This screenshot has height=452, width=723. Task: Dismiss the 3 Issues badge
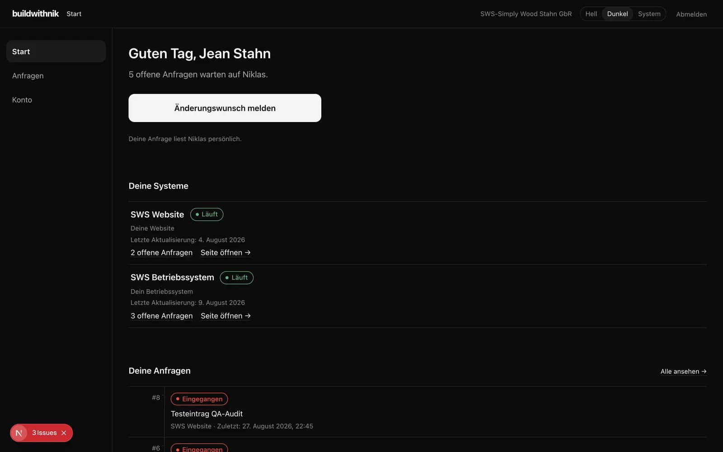point(64,433)
